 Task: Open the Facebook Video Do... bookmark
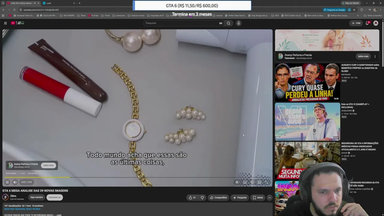pyautogui.click(x=23, y=16)
